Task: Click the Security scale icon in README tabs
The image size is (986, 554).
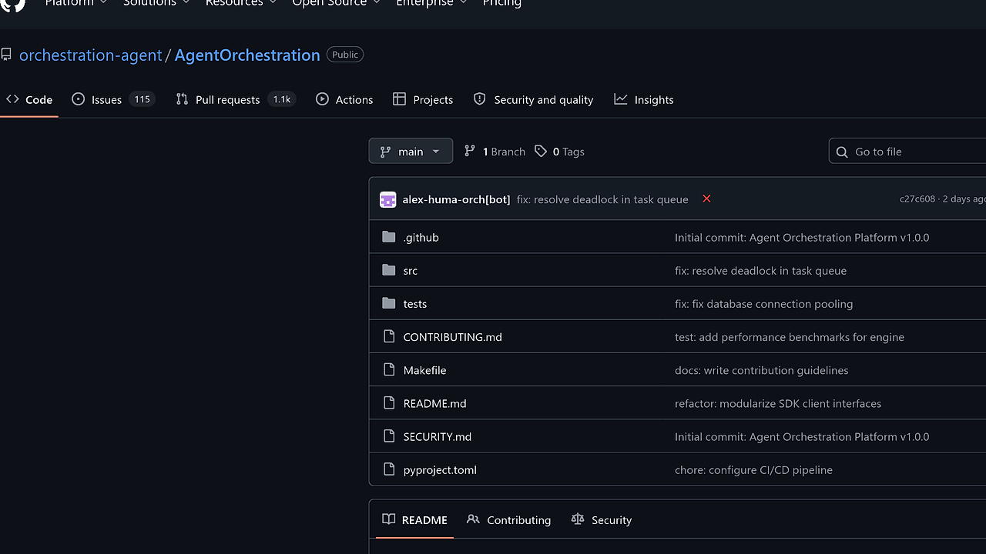Action: 578,519
